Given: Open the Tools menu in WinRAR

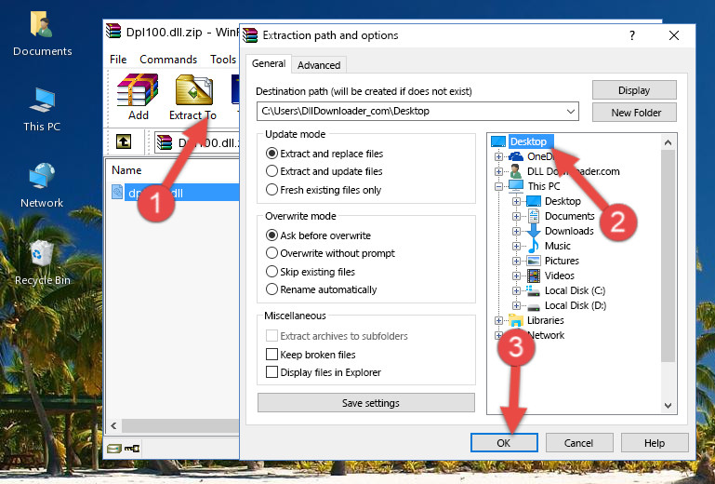Looking at the screenshot, I should (x=223, y=60).
